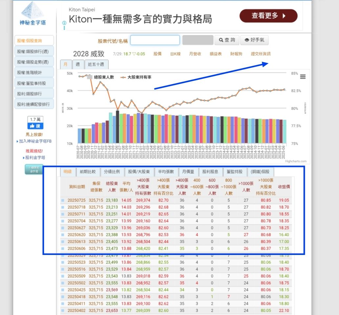339x315 pixels.
Task: Open 股權:個股查詢 in sidebar
Action: point(34,41)
